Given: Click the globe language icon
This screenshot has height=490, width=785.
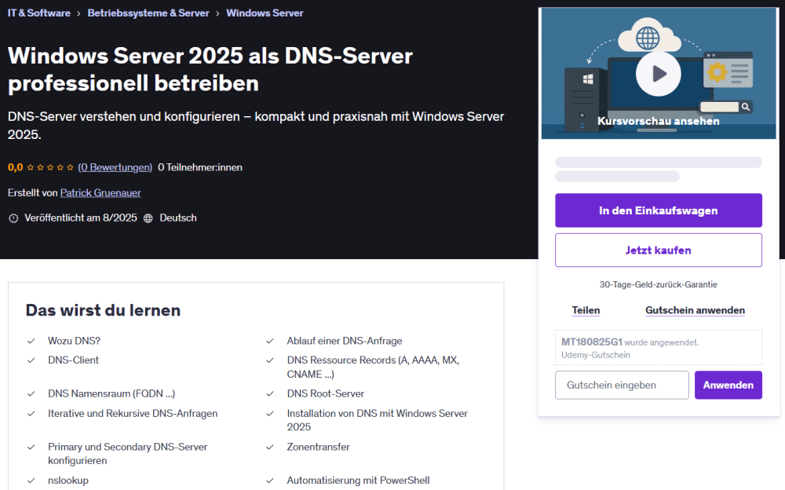Looking at the screenshot, I should click(148, 218).
